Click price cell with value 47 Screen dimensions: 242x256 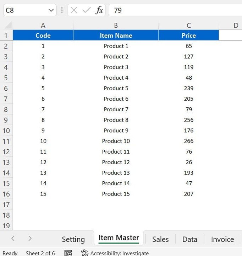[x=189, y=183]
